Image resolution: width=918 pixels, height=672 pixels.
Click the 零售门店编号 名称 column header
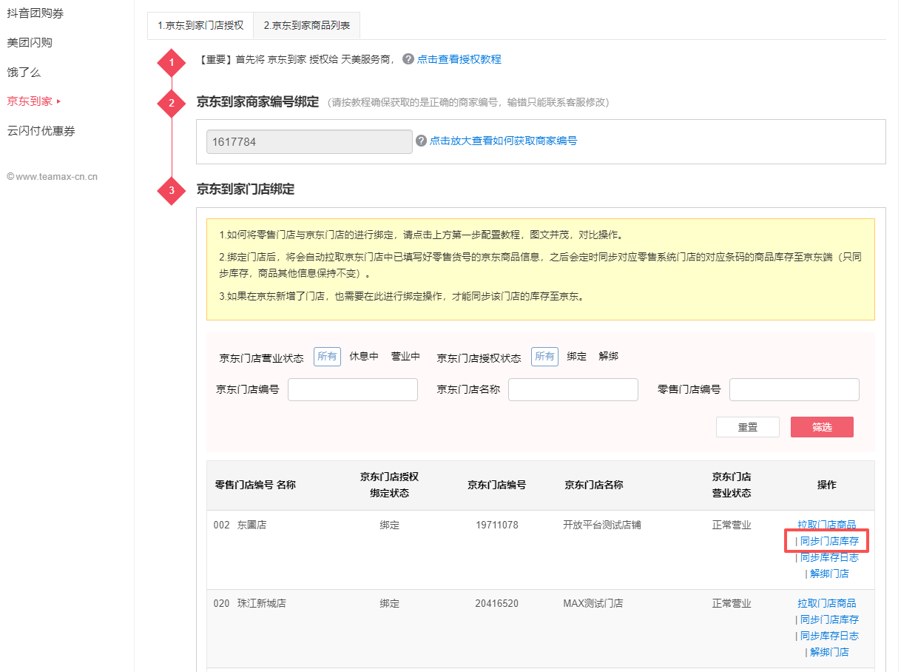255,485
